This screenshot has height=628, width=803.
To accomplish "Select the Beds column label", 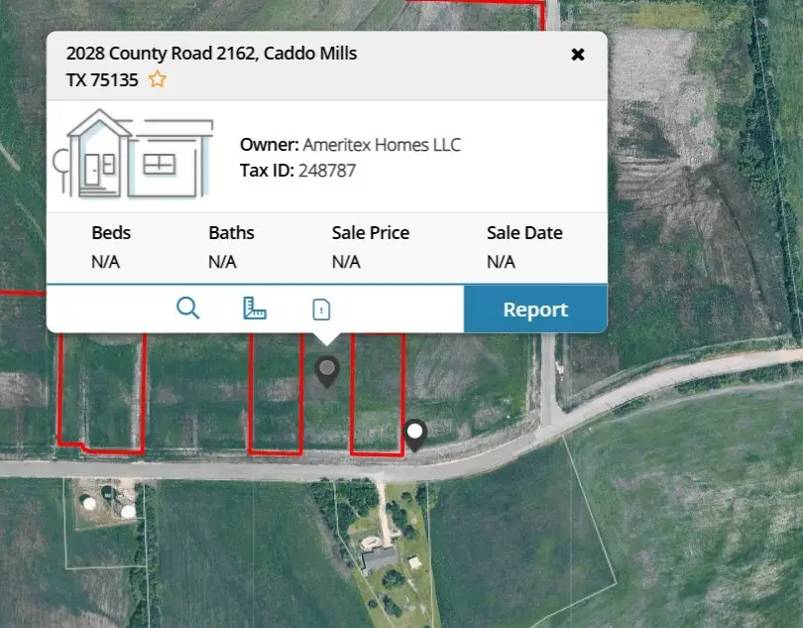I will point(111,232).
